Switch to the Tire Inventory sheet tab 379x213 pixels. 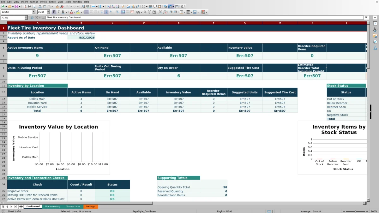point(52,207)
